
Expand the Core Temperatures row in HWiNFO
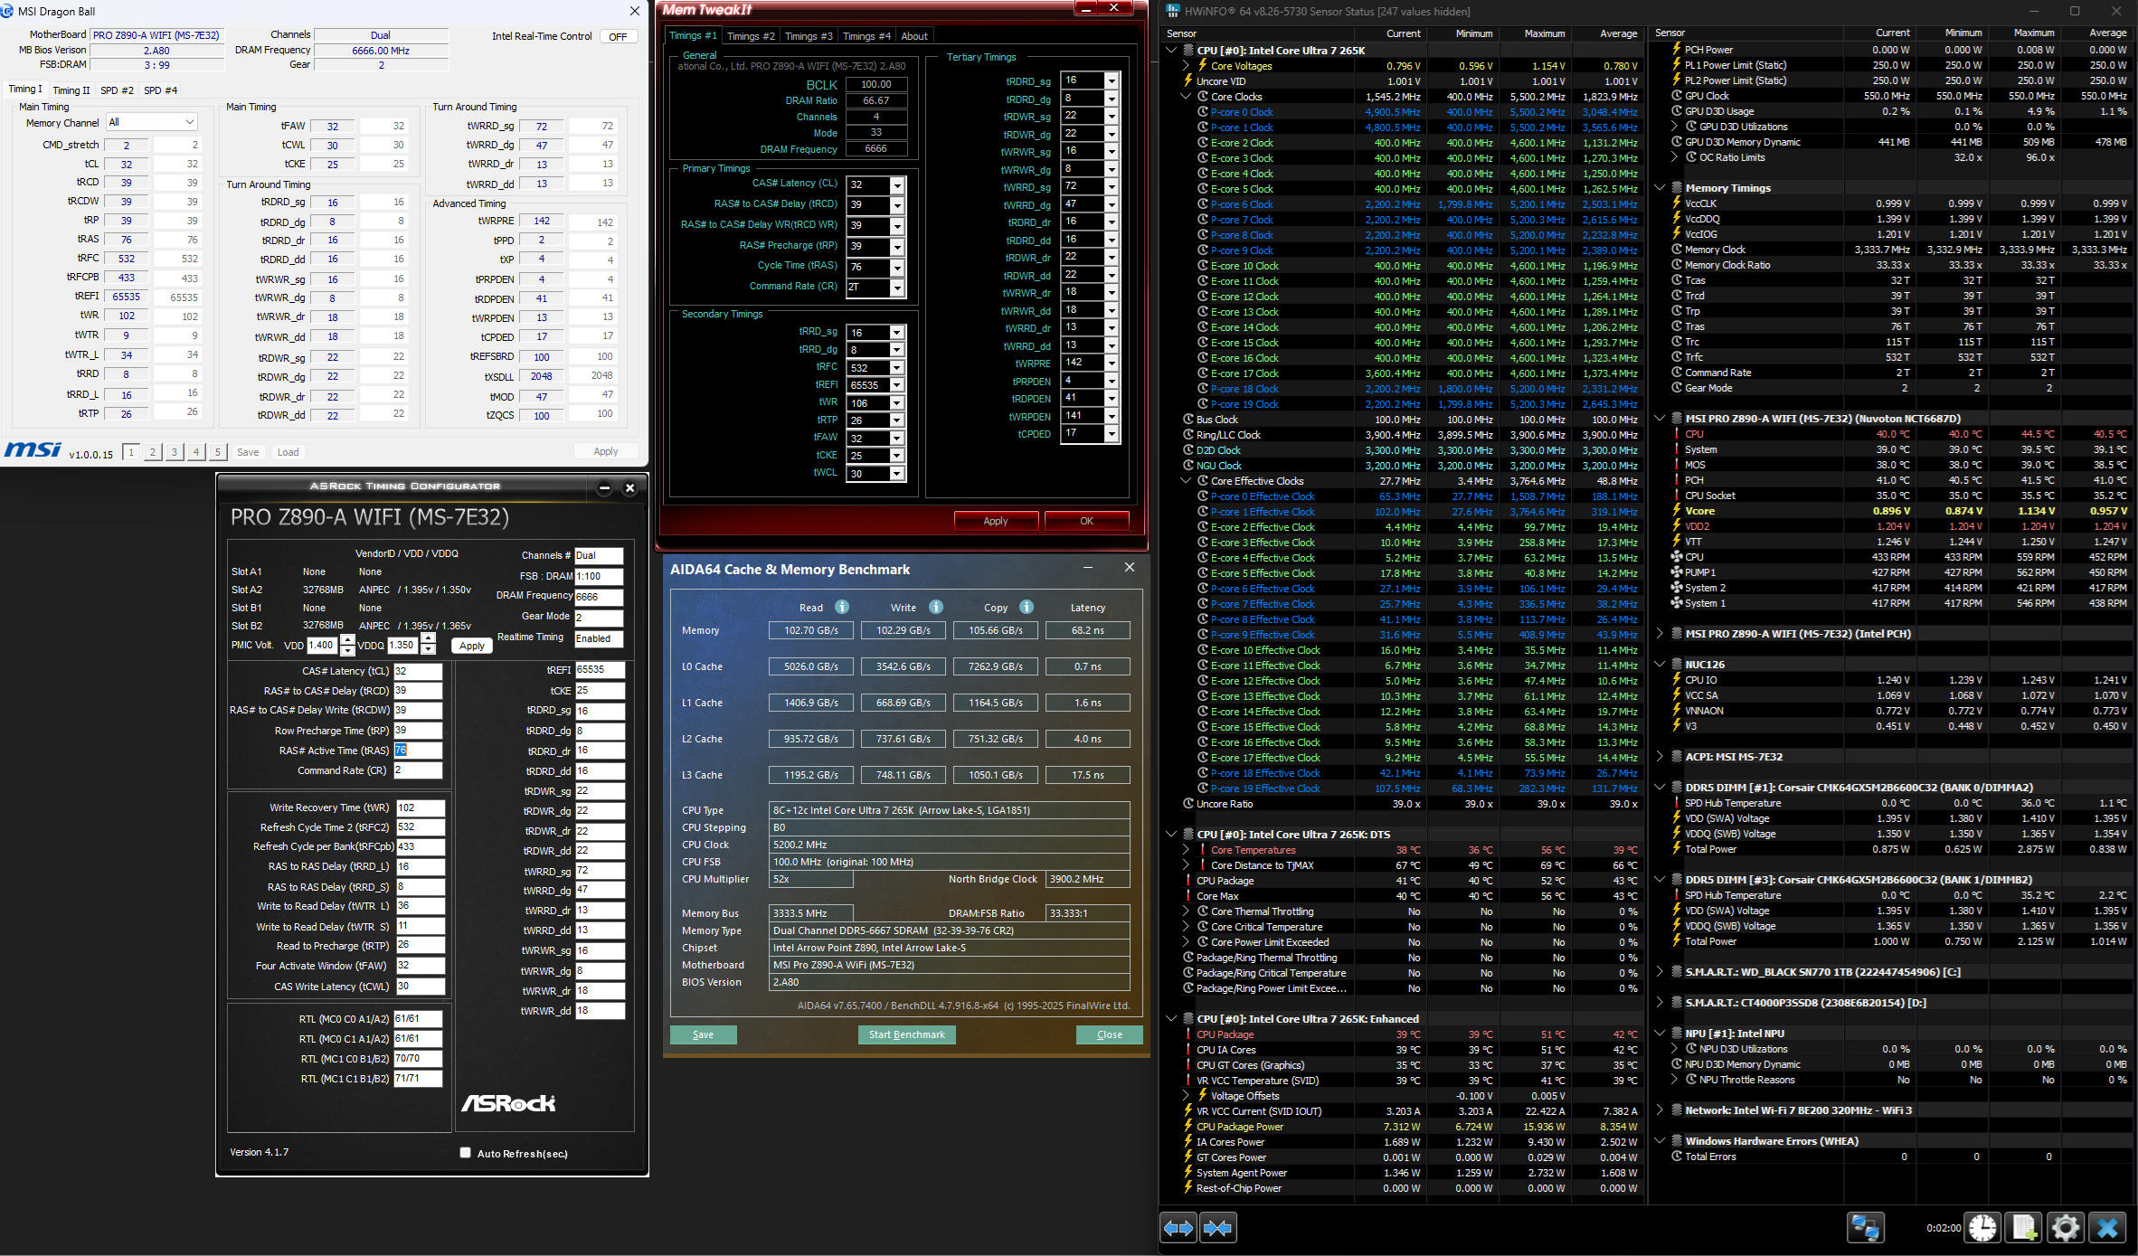tap(1187, 850)
